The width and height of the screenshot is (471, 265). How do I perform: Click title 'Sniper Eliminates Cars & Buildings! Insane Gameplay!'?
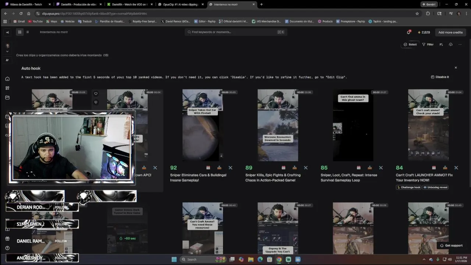pyautogui.click(x=198, y=178)
